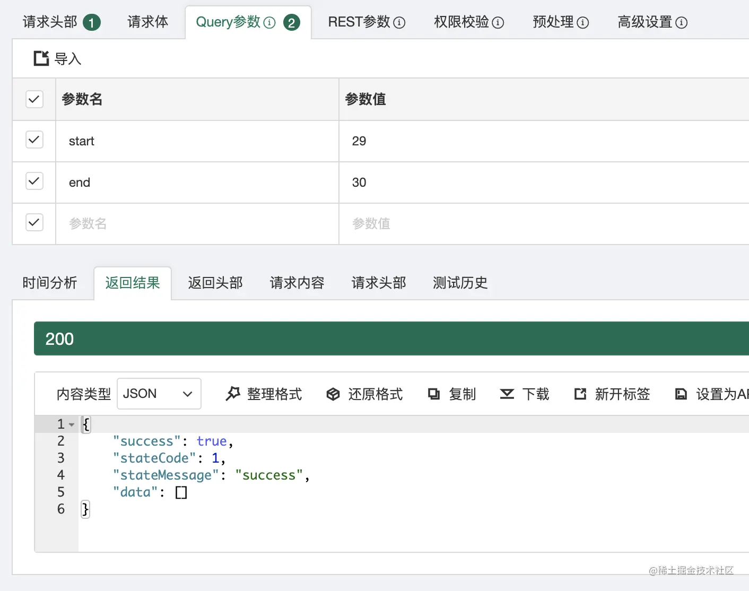Click the 参数值 column header
This screenshot has height=591, width=749.
[365, 99]
